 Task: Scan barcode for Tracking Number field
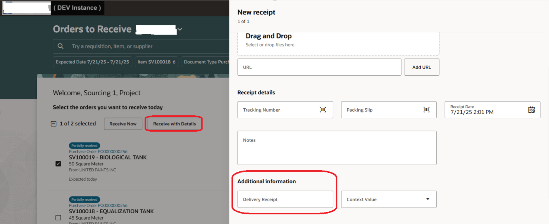coord(323,110)
